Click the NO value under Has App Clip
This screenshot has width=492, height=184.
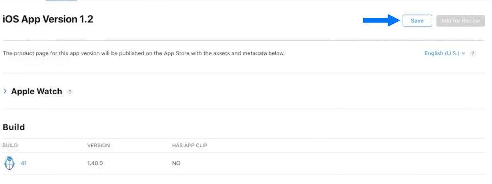click(176, 163)
